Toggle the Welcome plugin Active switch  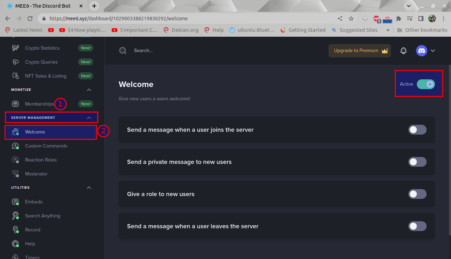[x=426, y=84]
